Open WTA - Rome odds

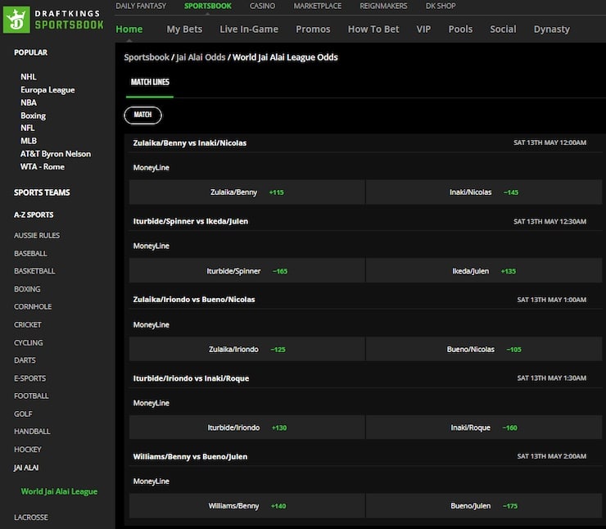(43, 166)
